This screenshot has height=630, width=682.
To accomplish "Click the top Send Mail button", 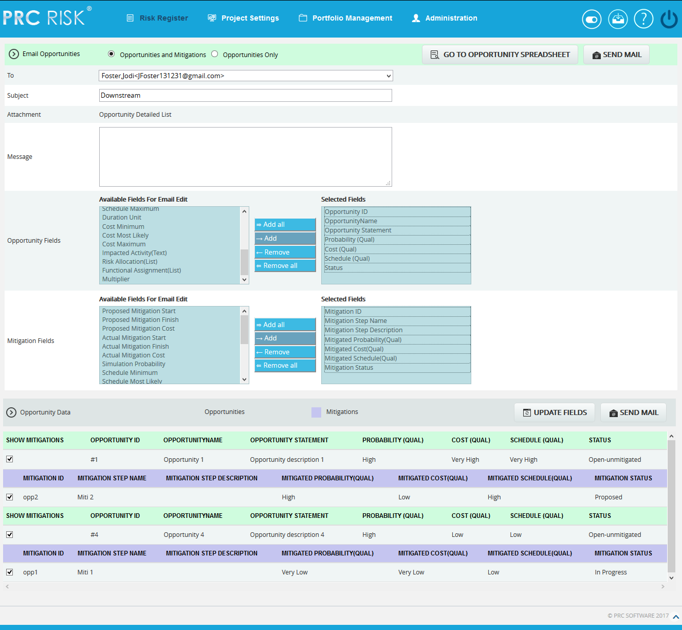I will (616, 55).
